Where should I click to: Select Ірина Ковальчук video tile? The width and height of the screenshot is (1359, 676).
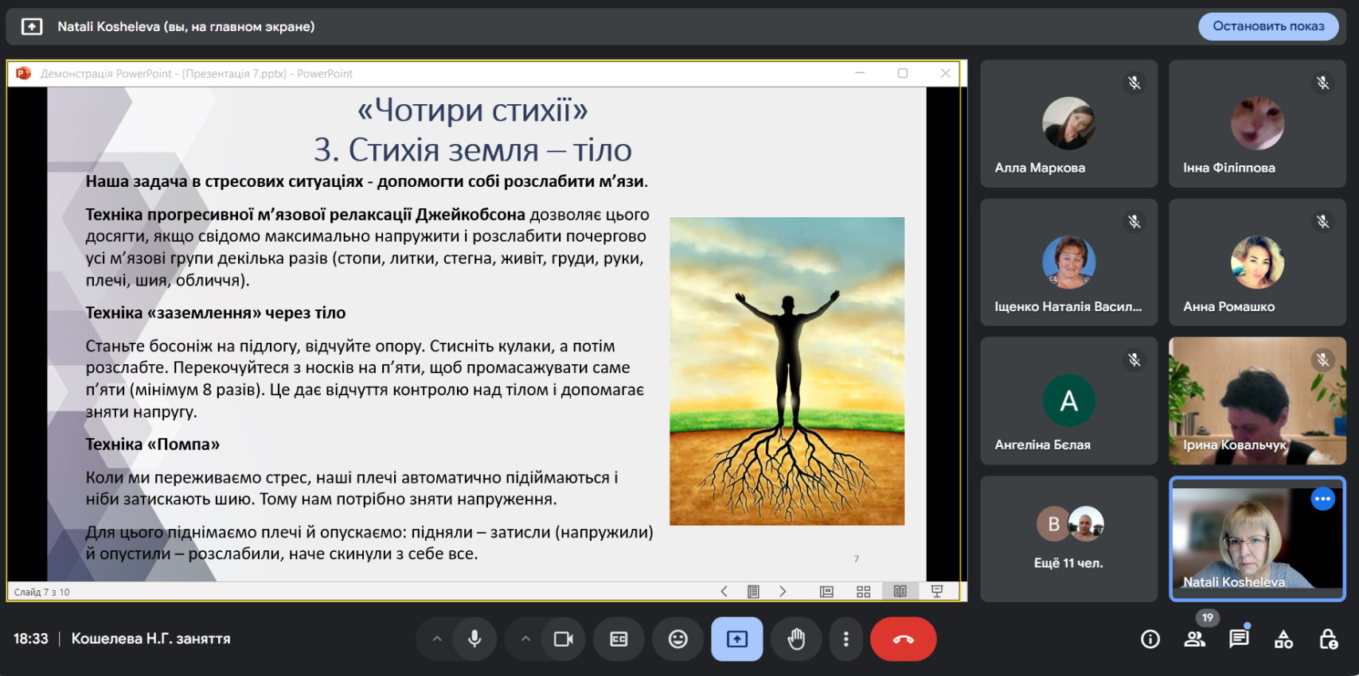point(1256,400)
